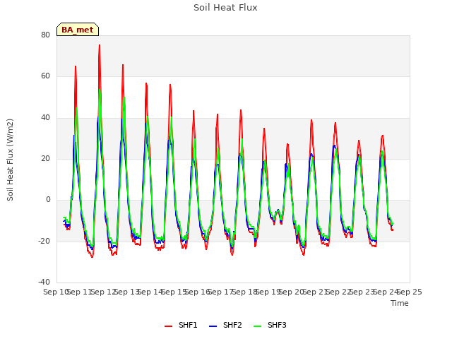Click the -20 y-axis tick label
The width and height of the screenshot is (452, 339).
pos(44,241)
